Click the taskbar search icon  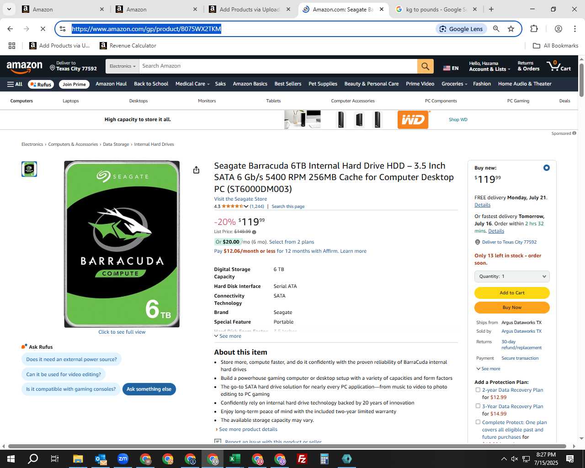[33, 459]
